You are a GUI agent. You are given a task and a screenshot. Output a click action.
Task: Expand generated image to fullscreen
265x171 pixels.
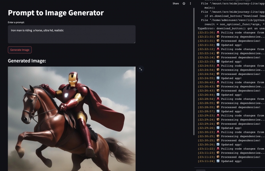pyautogui.click(x=140, y=69)
